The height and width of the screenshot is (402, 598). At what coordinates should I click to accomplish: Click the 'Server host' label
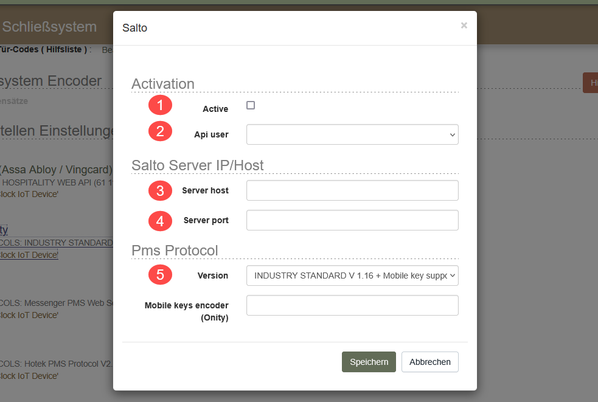coord(205,190)
